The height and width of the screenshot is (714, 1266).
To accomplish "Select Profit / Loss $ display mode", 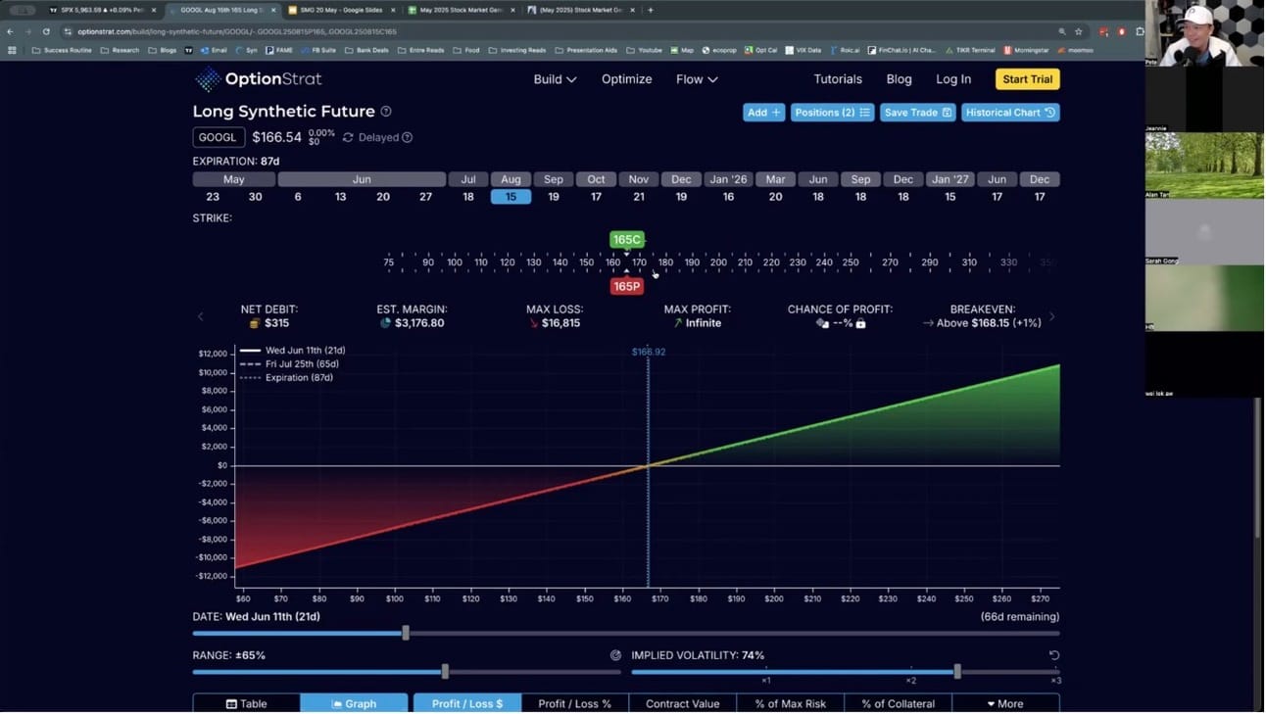I will tap(466, 703).
